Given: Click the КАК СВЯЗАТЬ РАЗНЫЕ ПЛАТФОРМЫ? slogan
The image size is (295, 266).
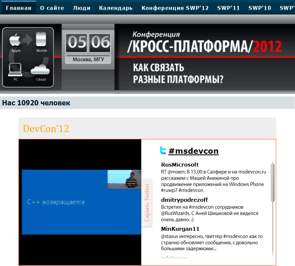Looking at the screenshot, I should pos(178,73).
